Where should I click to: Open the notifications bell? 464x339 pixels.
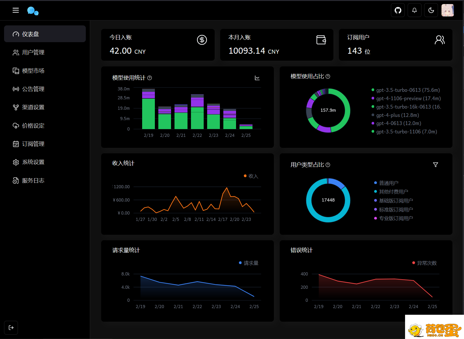click(414, 10)
